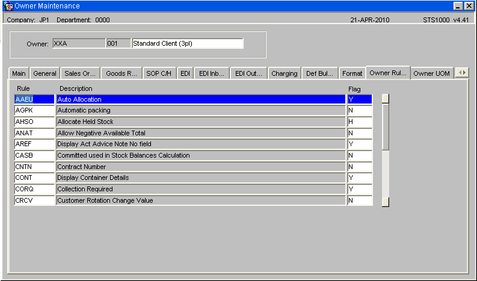Viewport: 477px width, 281px height.
Task: Open the Def Bul... tab
Action: [x=320, y=73]
